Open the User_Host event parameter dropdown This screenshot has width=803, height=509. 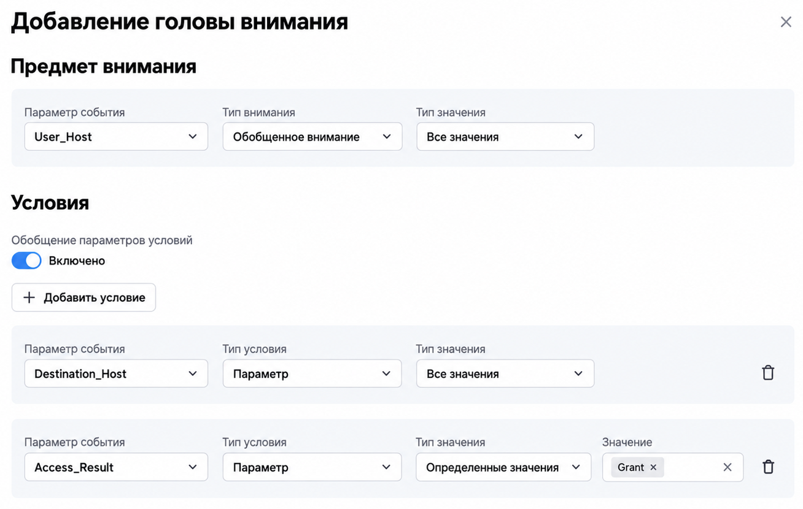pos(116,137)
